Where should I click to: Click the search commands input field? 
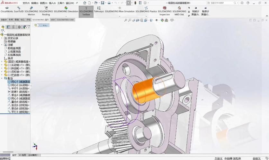pyautogui.click(x=222, y=3)
